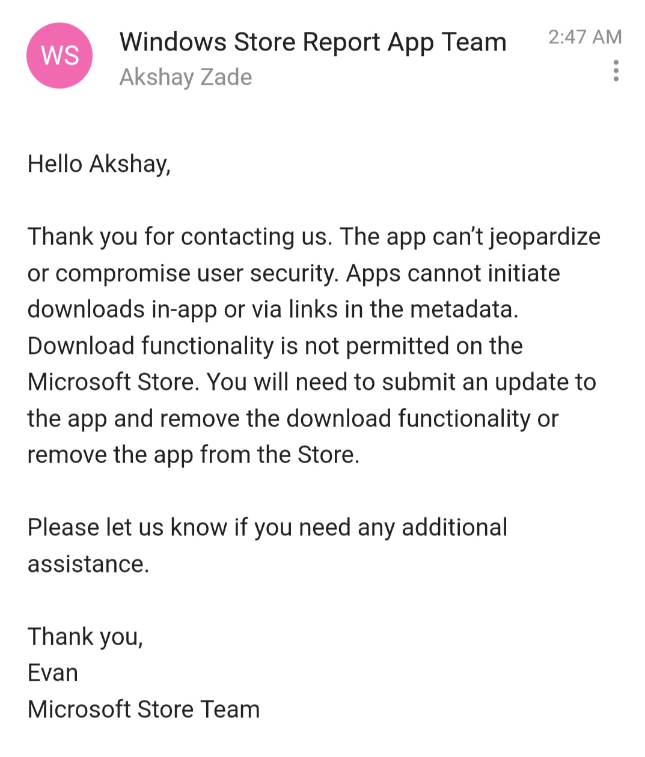645x757 pixels.
Task: Select the 'Hello Akshay,' greeting line
Action: coord(99,164)
